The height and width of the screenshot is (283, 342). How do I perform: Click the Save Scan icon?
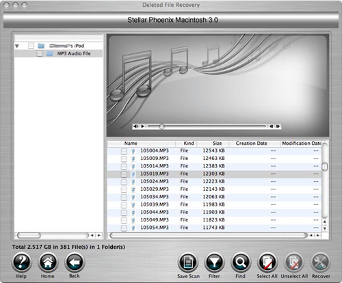(x=188, y=262)
